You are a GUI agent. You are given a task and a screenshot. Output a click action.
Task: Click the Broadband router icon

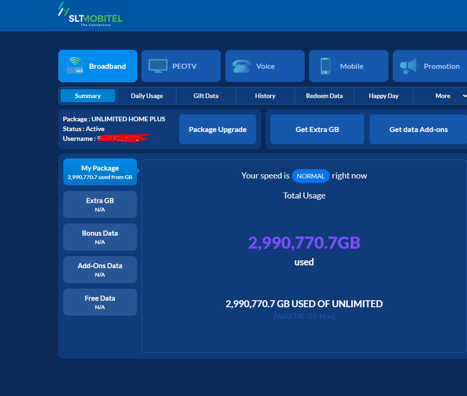[74, 66]
